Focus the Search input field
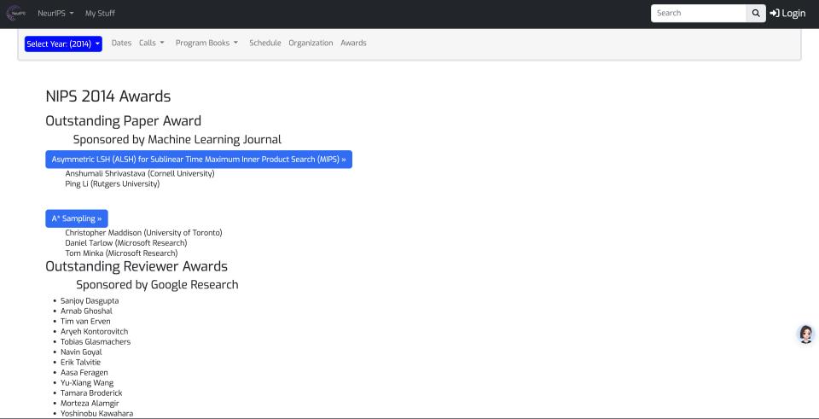Screen dimensions: 819x419 click(697, 13)
